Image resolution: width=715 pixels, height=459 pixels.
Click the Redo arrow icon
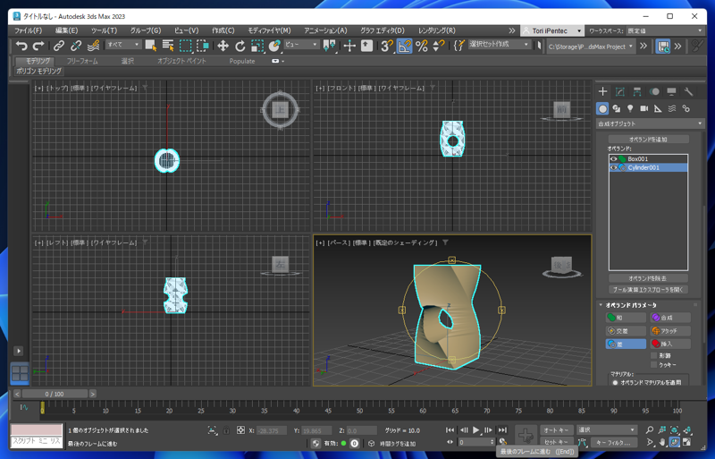click(38, 46)
